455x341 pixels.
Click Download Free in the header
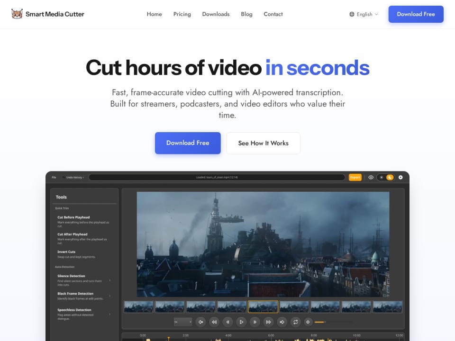coord(416,14)
